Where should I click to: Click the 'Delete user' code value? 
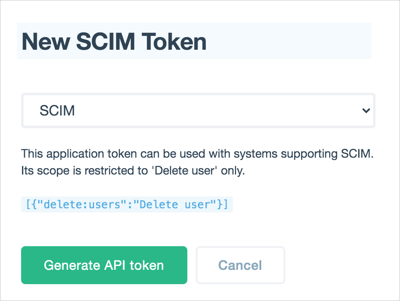(x=177, y=204)
